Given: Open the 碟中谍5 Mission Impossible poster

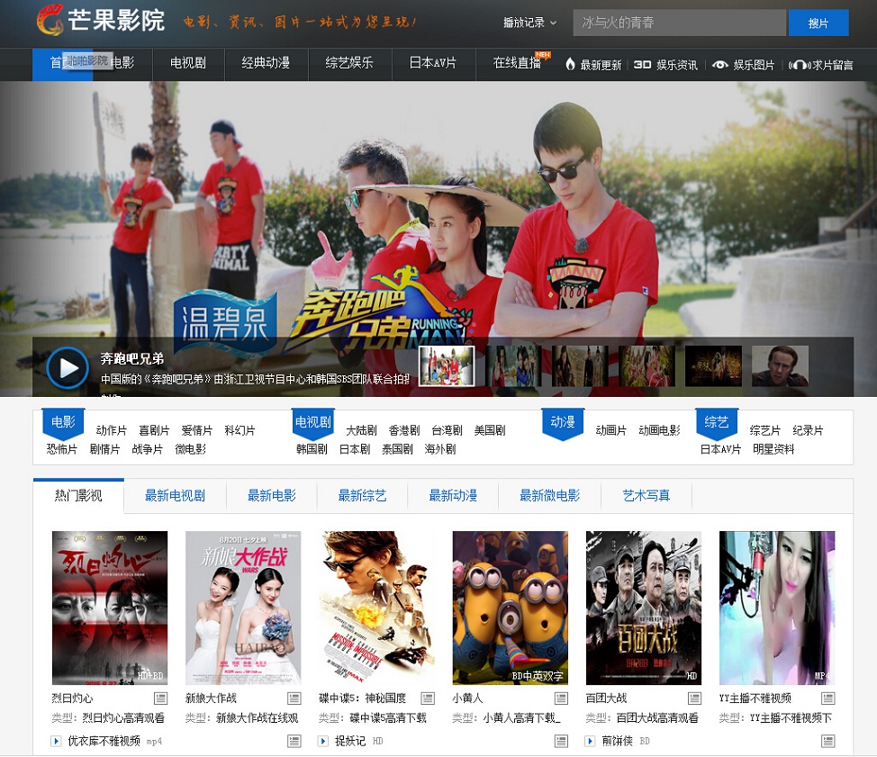Looking at the screenshot, I should pyautogui.click(x=376, y=608).
